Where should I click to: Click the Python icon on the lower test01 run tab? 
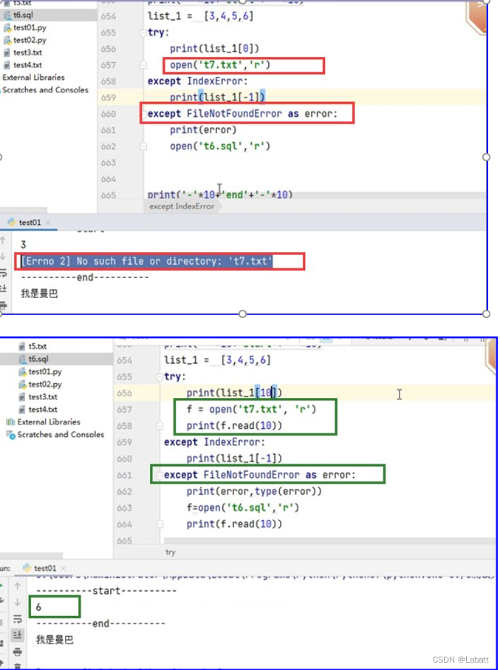click(x=27, y=568)
